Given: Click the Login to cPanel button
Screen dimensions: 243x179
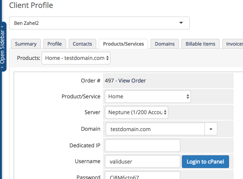Looking at the screenshot, I should pos(205,162).
